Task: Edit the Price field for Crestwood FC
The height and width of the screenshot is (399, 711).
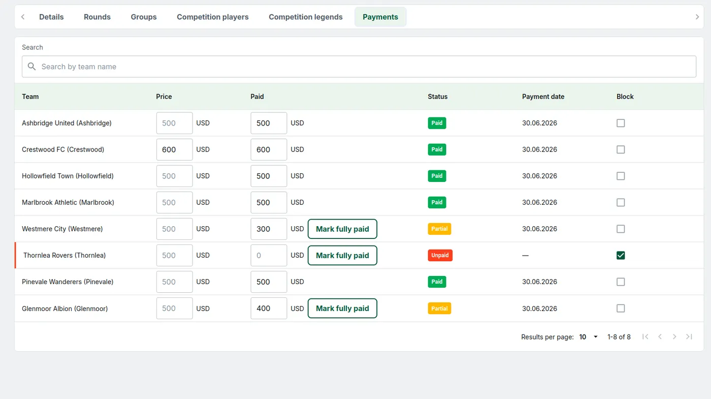Action: (x=174, y=149)
